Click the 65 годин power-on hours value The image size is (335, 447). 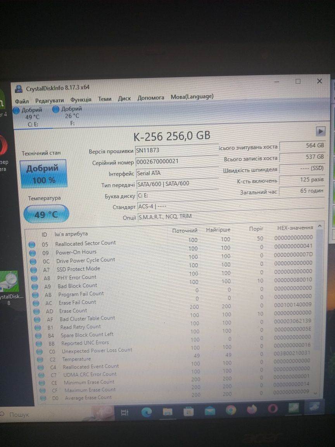[302, 191]
